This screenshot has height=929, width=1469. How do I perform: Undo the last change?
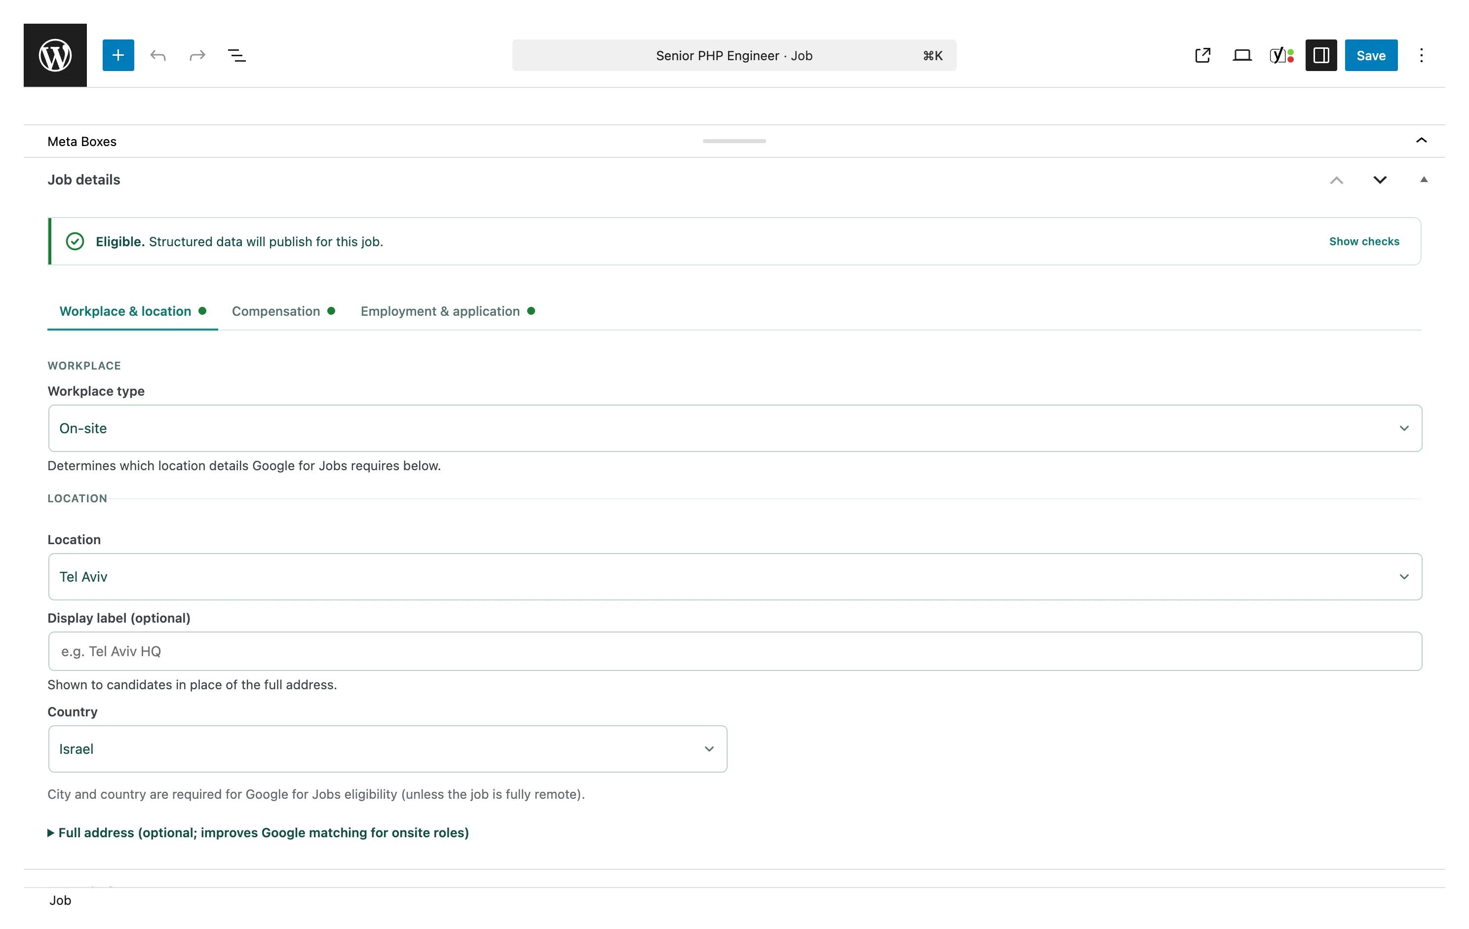coord(158,55)
